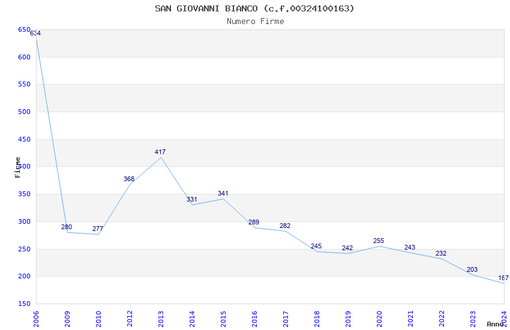Click the x-axis year label 2012
This screenshot has height=330, width=510.
tap(130, 319)
